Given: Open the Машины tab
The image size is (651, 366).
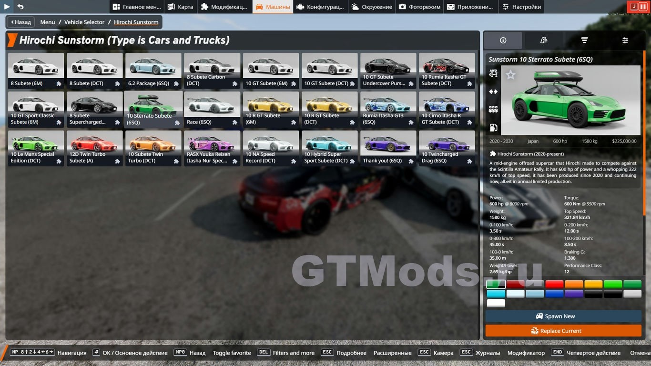Looking at the screenshot, I should 273,7.
